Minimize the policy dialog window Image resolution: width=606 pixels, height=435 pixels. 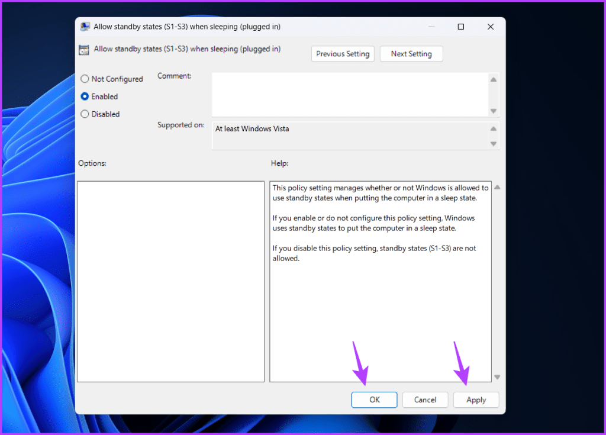(x=431, y=27)
